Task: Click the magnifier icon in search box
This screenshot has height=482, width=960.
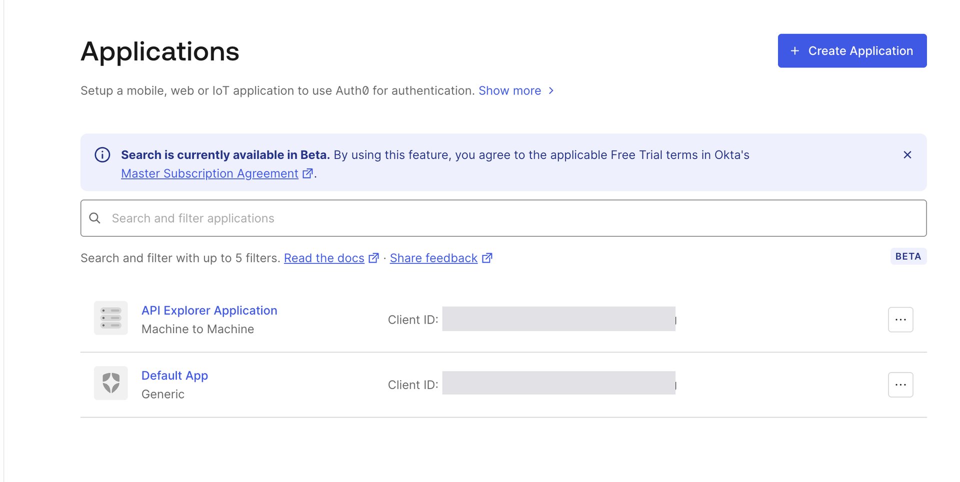Action: [94, 218]
